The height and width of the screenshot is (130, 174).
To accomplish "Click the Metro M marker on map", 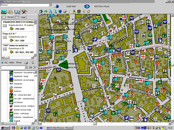I will click(x=74, y=47).
